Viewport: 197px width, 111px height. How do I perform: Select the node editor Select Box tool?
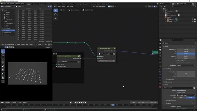(x=55, y=10)
